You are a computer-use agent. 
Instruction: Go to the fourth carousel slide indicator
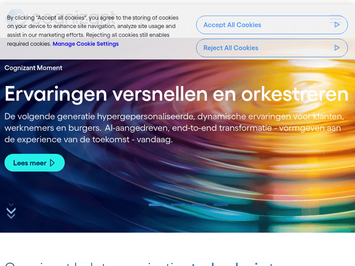pyautogui.click(x=221, y=205)
